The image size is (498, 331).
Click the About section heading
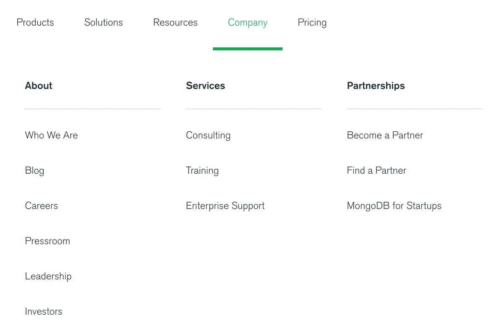pos(39,86)
